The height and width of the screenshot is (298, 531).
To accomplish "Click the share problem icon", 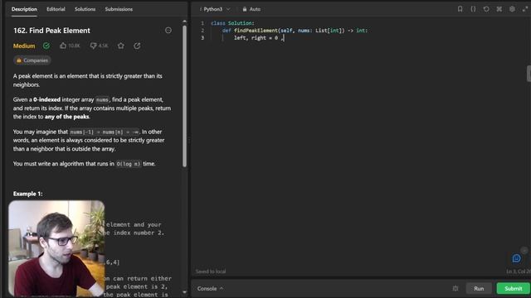I will (137, 46).
